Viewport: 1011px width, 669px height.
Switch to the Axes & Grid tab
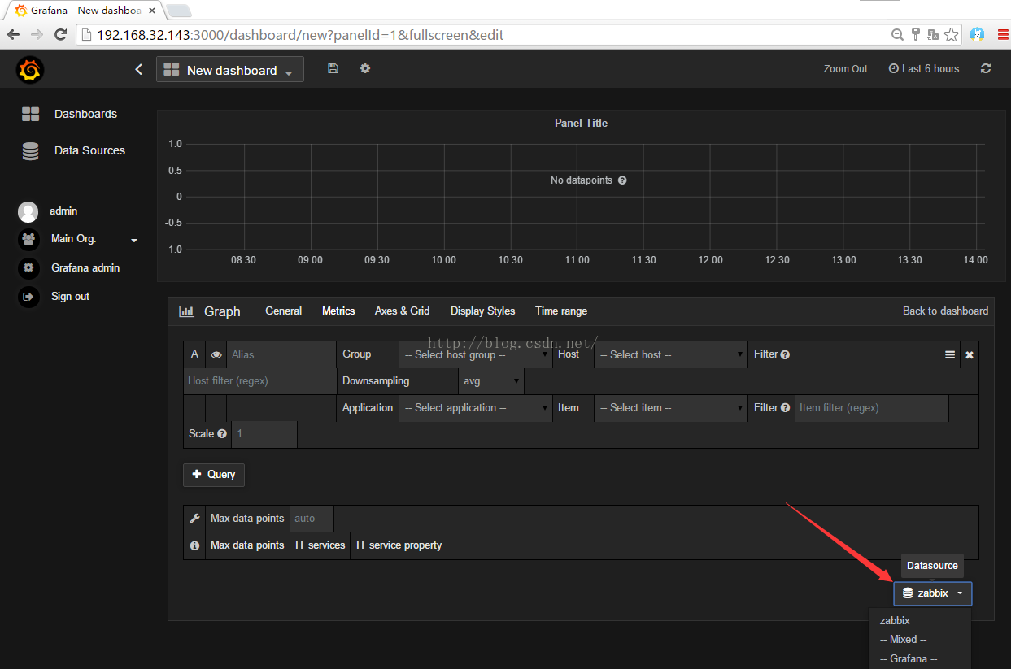pyautogui.click(x=403, y=311)
